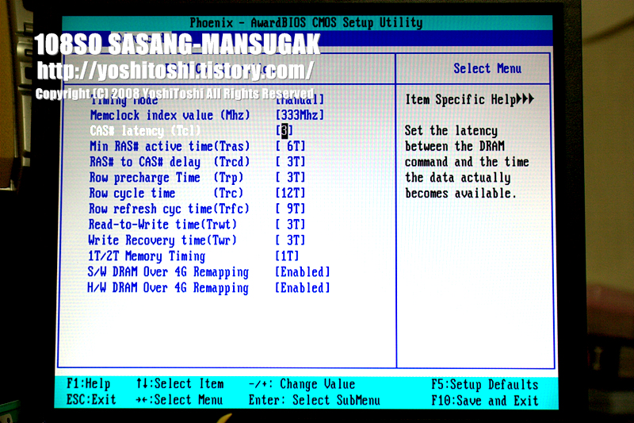
Task: Select Row precharge Time value [3T]
Action: pos(290,178)
